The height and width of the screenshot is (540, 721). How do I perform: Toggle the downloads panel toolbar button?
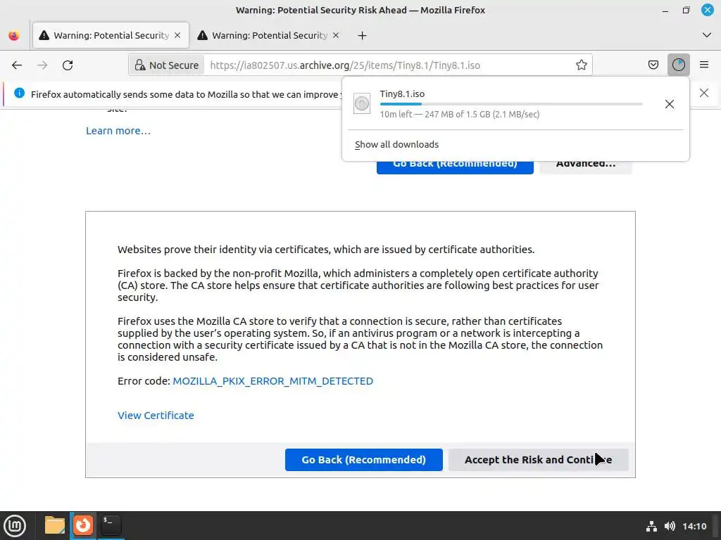coord(678,65)
